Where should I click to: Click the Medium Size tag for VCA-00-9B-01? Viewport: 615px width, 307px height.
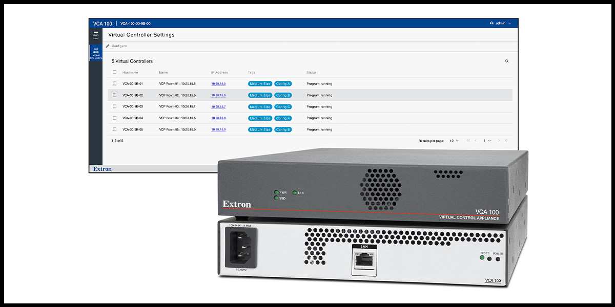click(260, 83)
